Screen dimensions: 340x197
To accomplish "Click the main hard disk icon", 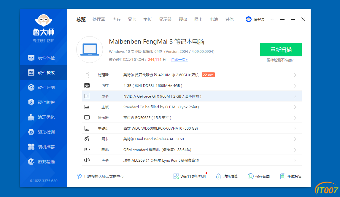I will tap(87, 128).
